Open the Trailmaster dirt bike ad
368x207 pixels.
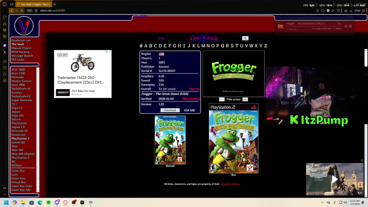click(x=83, y=74)
